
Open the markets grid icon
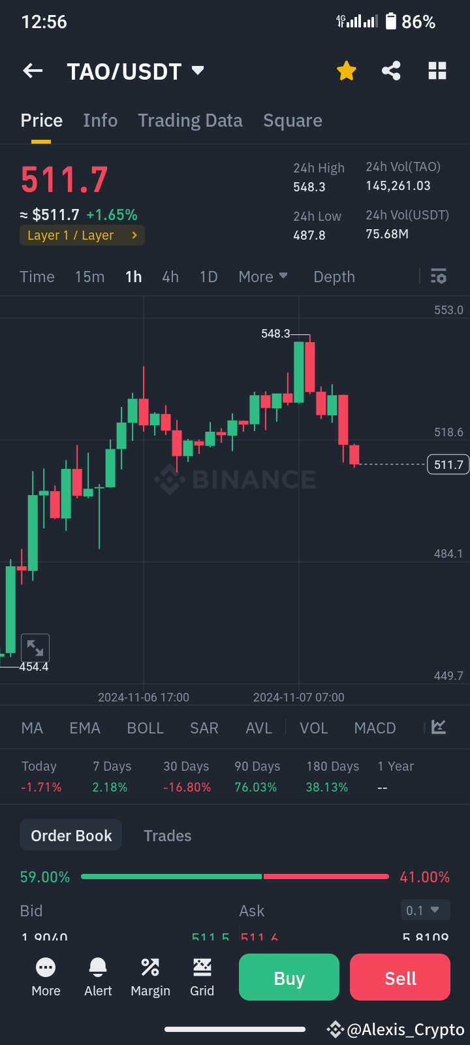click(x=437, y=71)
